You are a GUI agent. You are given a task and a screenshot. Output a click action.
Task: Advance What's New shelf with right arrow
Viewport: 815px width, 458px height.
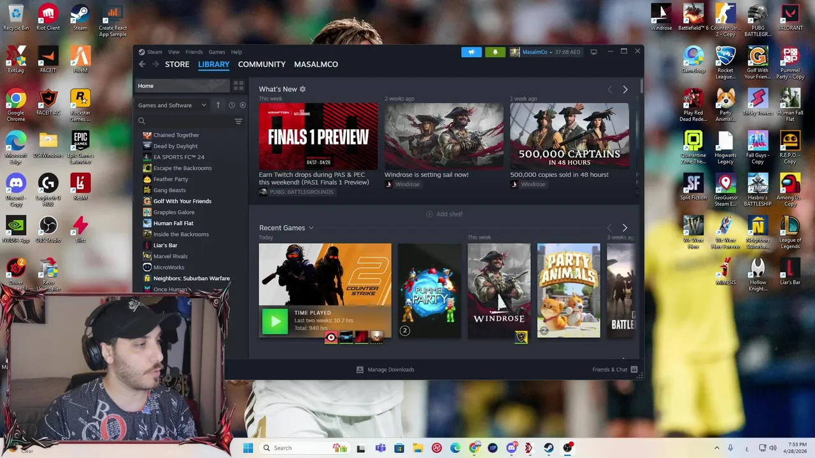(x=625, y=90)
